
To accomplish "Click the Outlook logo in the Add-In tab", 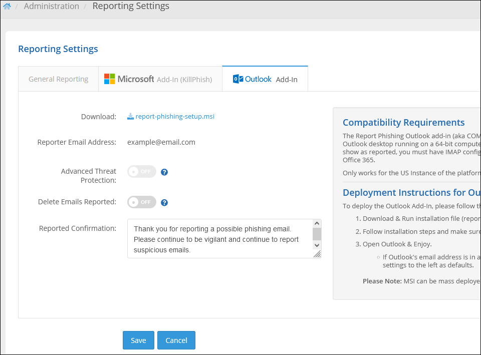I will coord(238,79).
